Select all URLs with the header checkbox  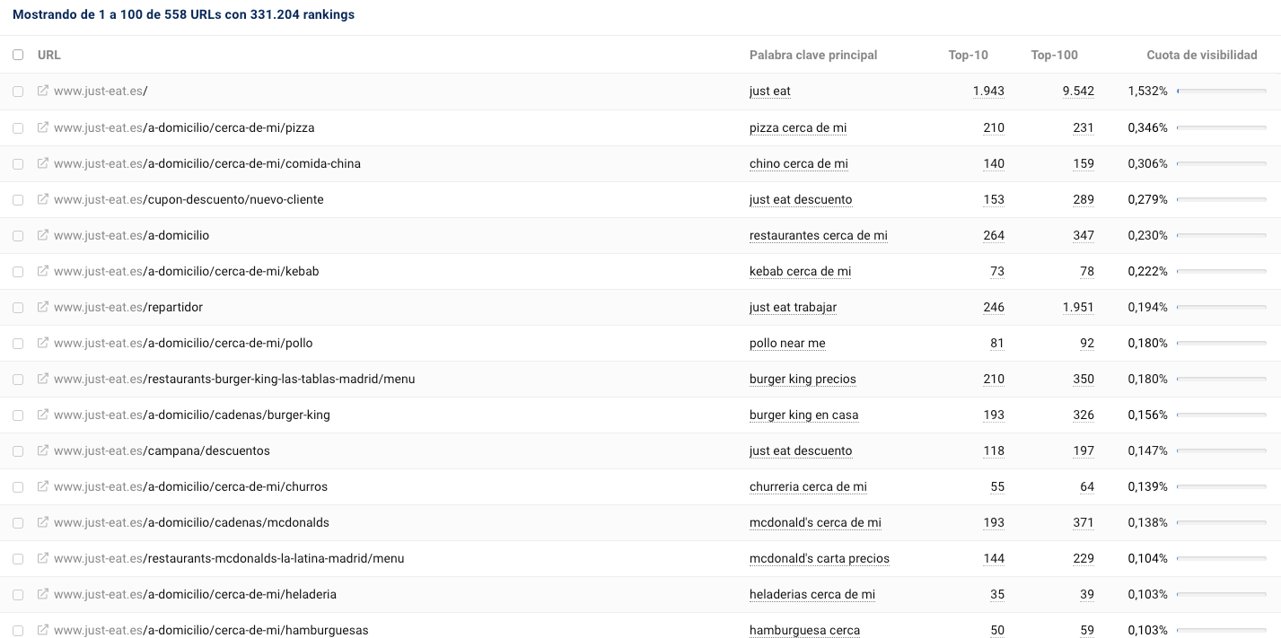[x=18, y=55]
